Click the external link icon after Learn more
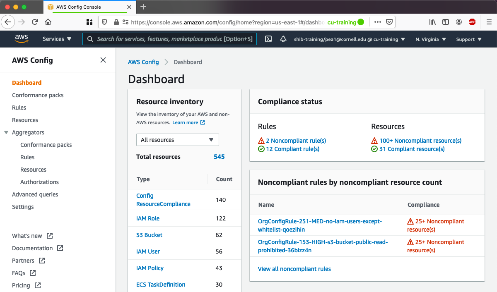The image size is (497, 292). pyautogui.click(x=203, y=122)
